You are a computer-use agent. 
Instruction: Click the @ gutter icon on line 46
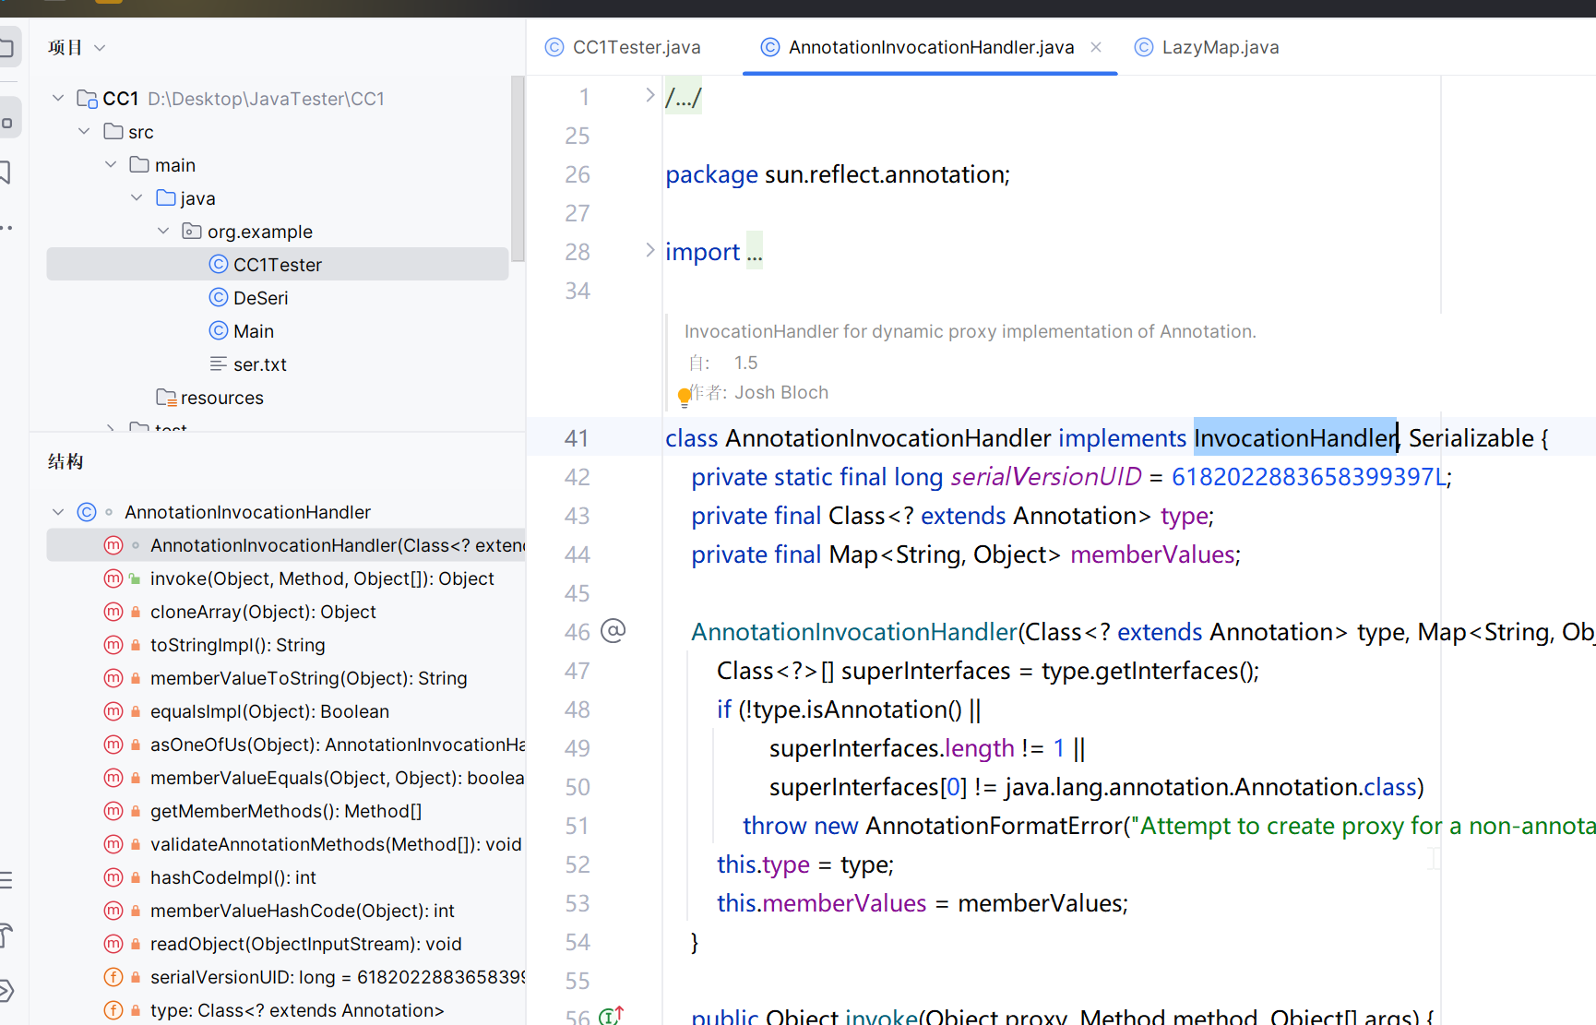[613, 631]
